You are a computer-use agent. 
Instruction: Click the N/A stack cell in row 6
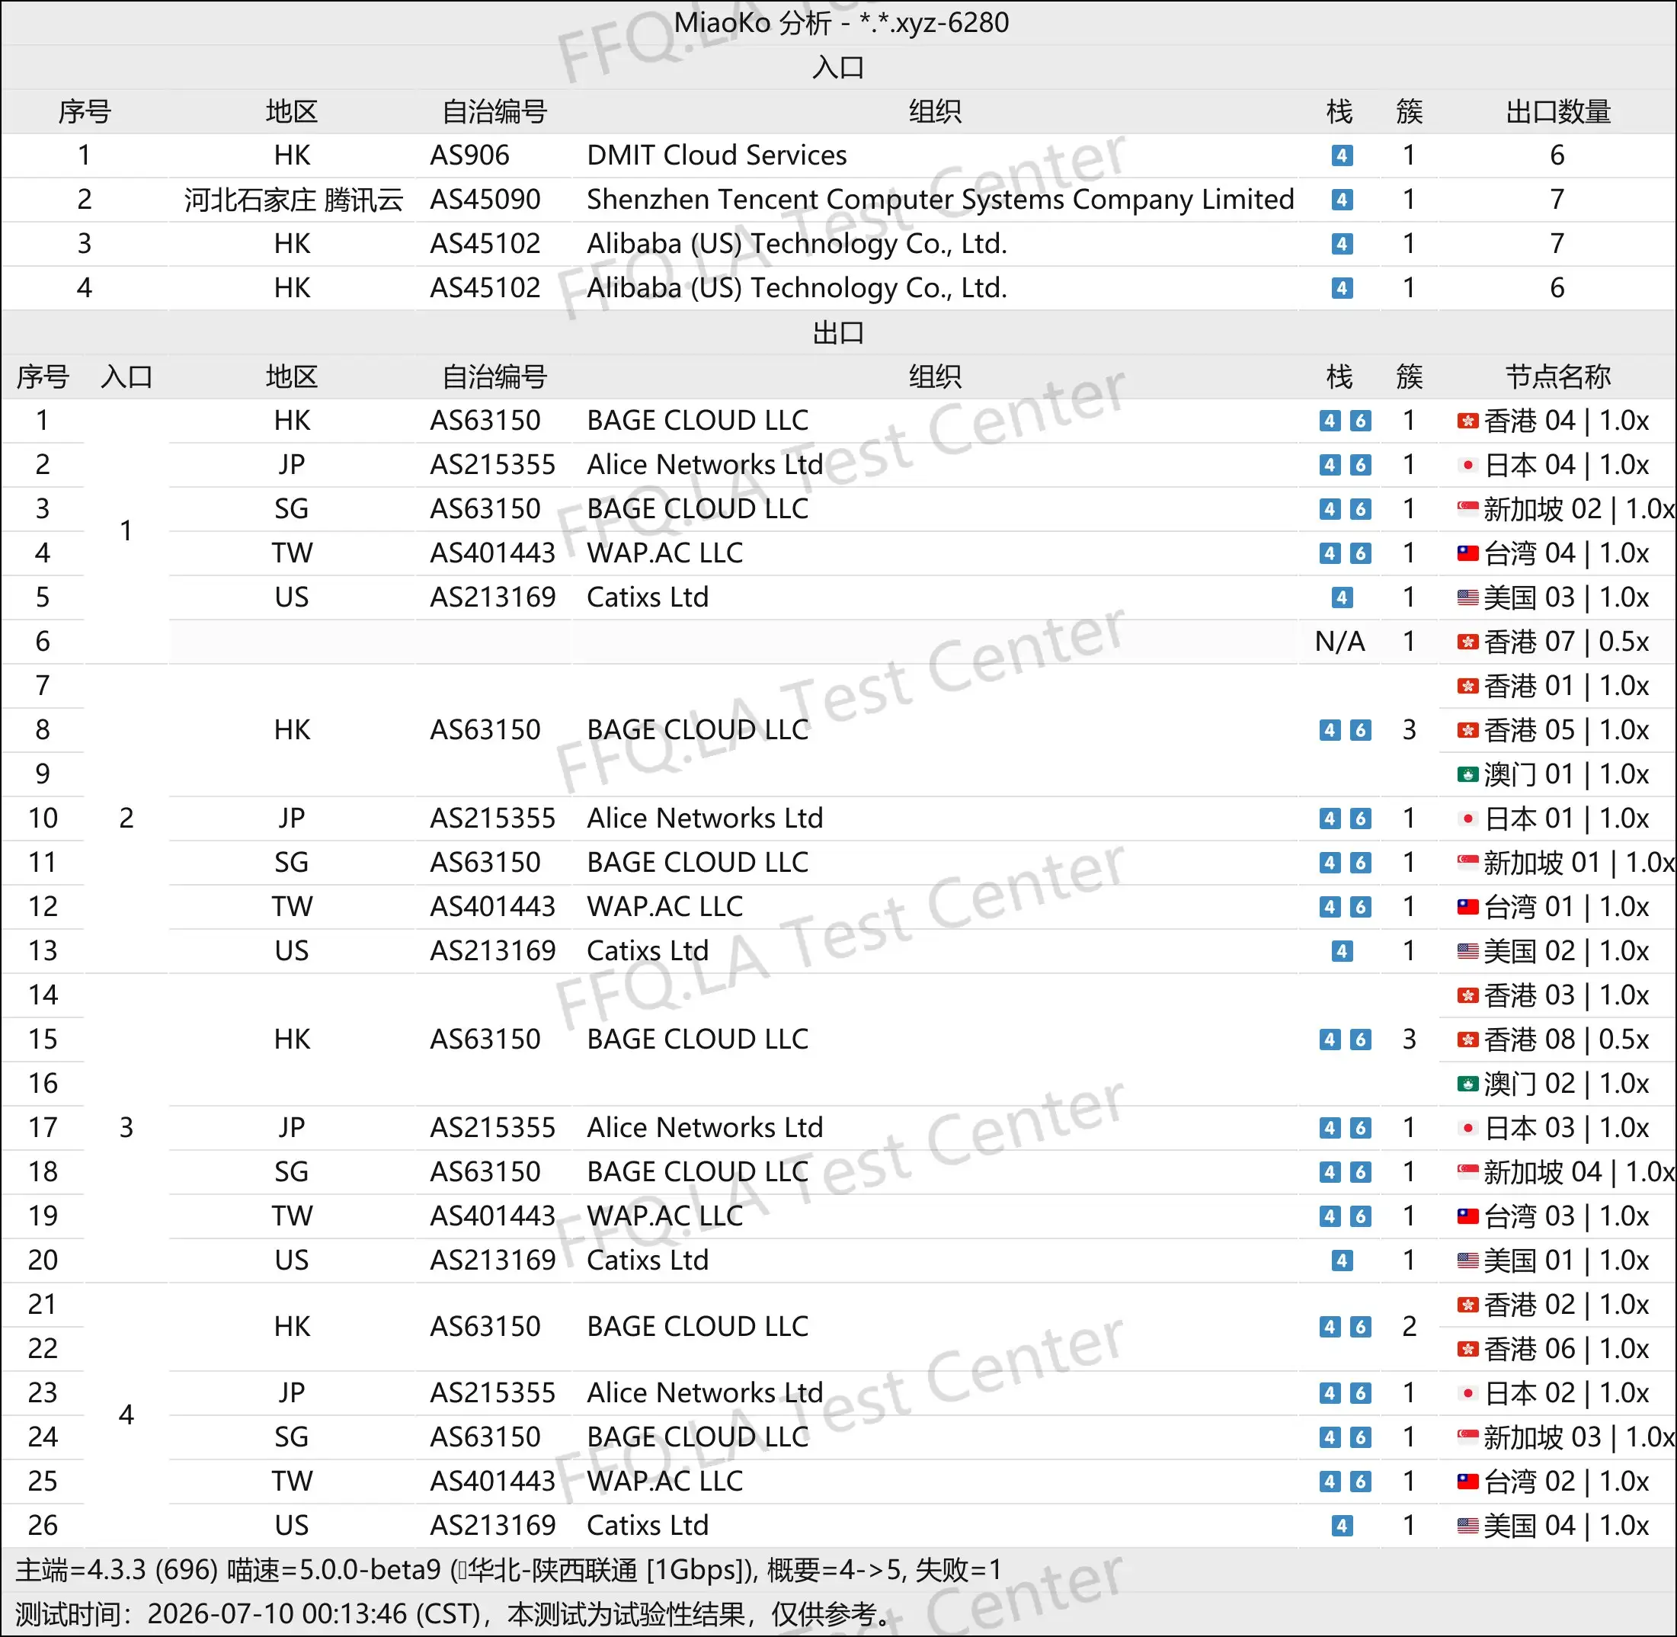[1340, 642]
